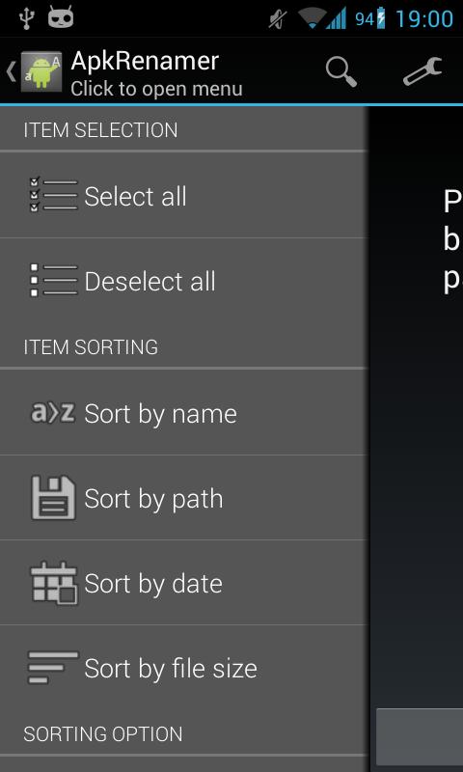Select Sort by date option
The image size is (463, 772).
pyautogui.click(x=183, y=583)
